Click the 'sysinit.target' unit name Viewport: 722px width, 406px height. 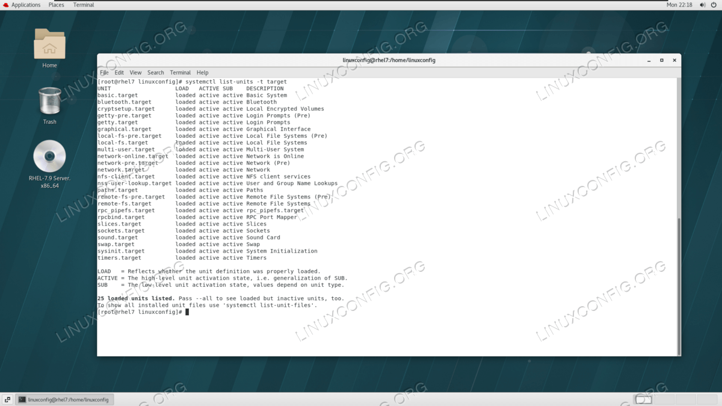pos(121,251)
